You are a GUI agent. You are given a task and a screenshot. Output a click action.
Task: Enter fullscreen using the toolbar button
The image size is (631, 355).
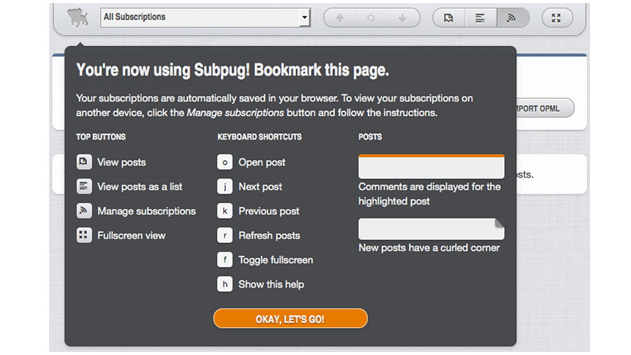click(x=557, y=18)
